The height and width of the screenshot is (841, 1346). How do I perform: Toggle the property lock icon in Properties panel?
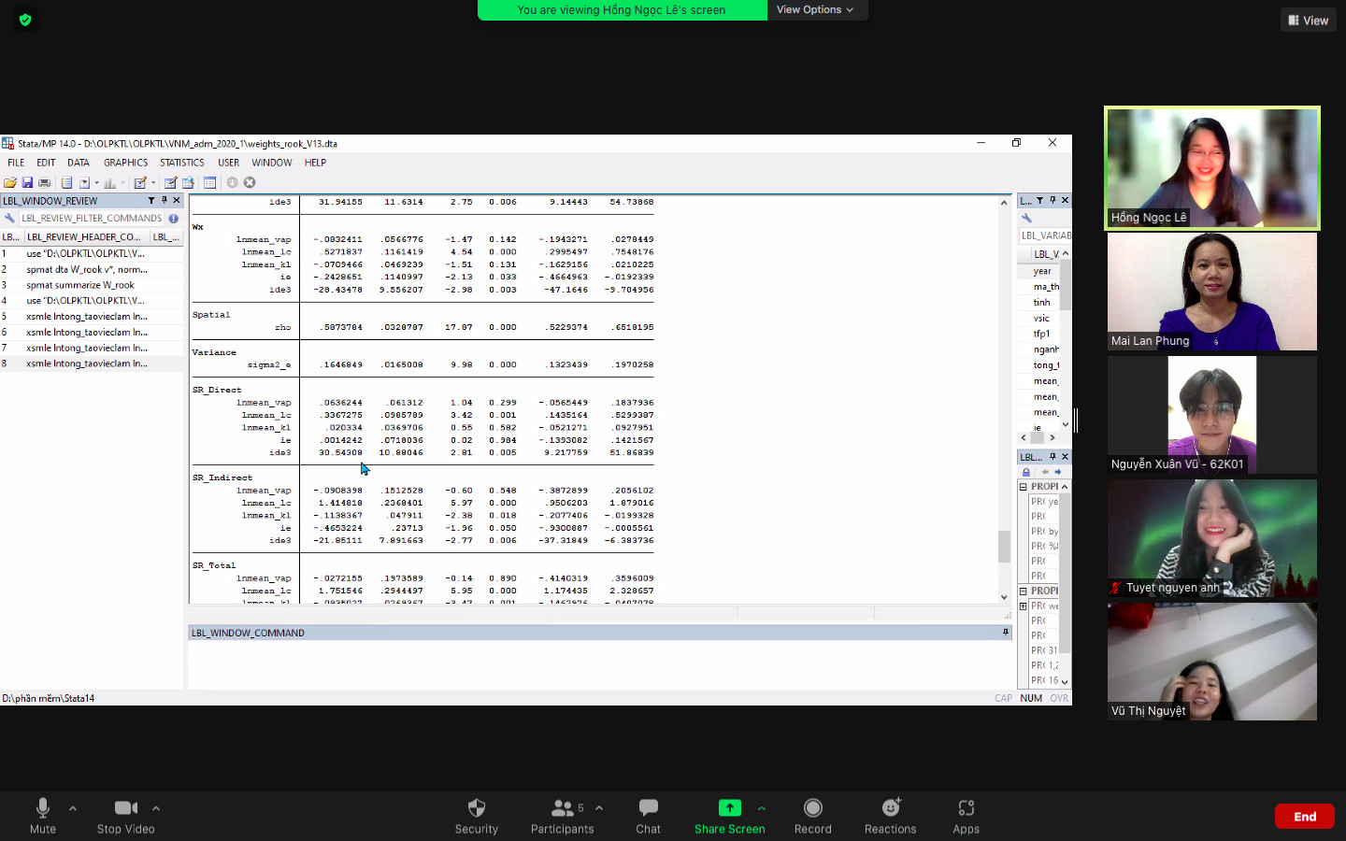pyautogui.click(x=1026, y=472)
